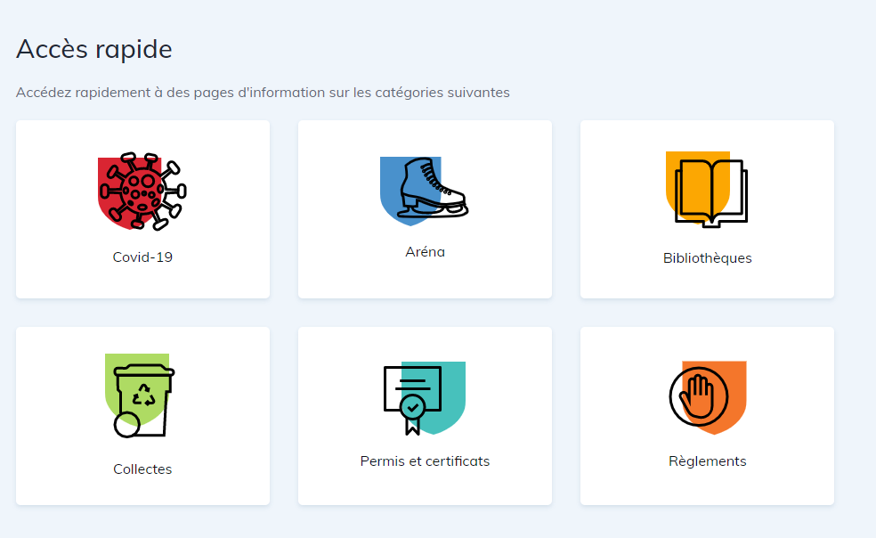Select the ice skate Aréna icon

point(425,188)
